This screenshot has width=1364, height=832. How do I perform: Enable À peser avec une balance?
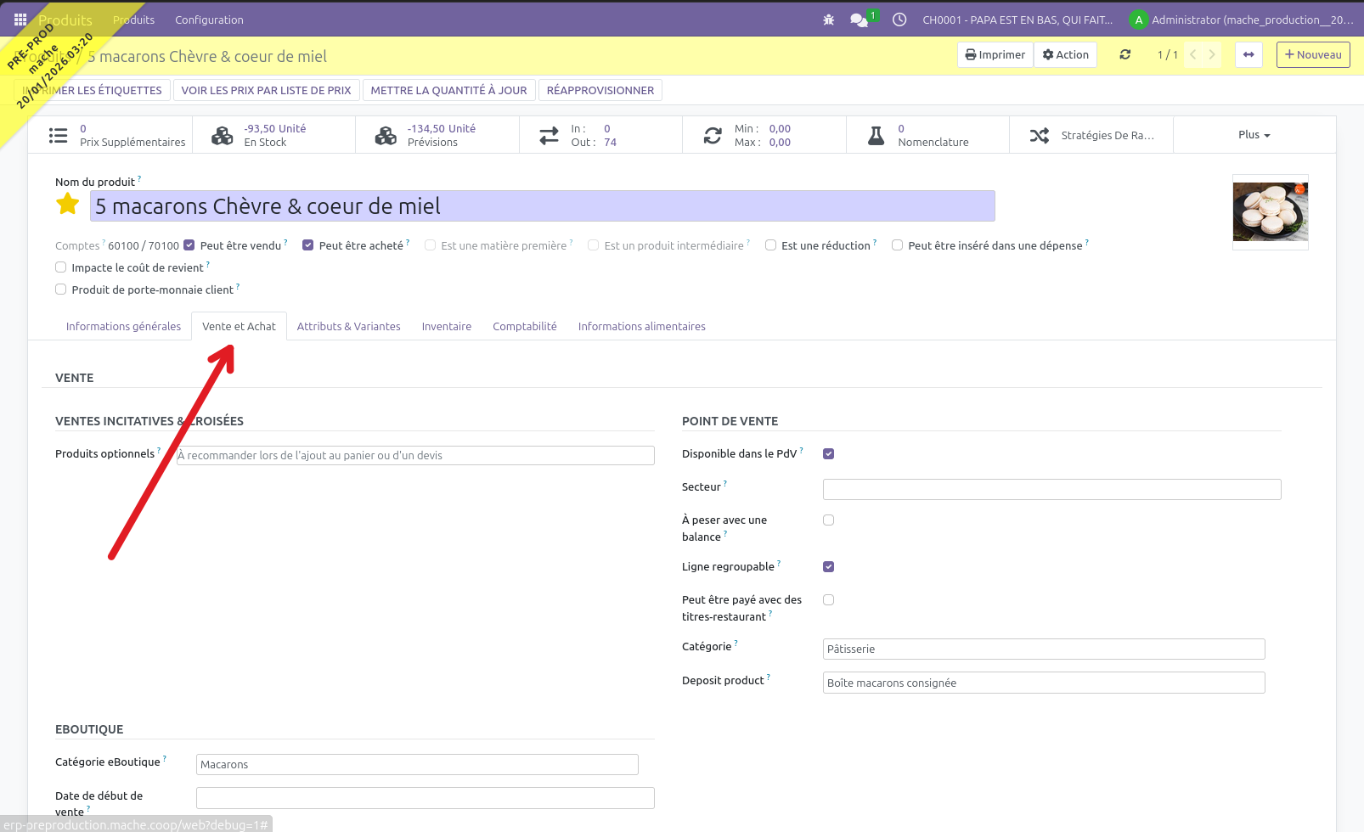coord(829,520)
